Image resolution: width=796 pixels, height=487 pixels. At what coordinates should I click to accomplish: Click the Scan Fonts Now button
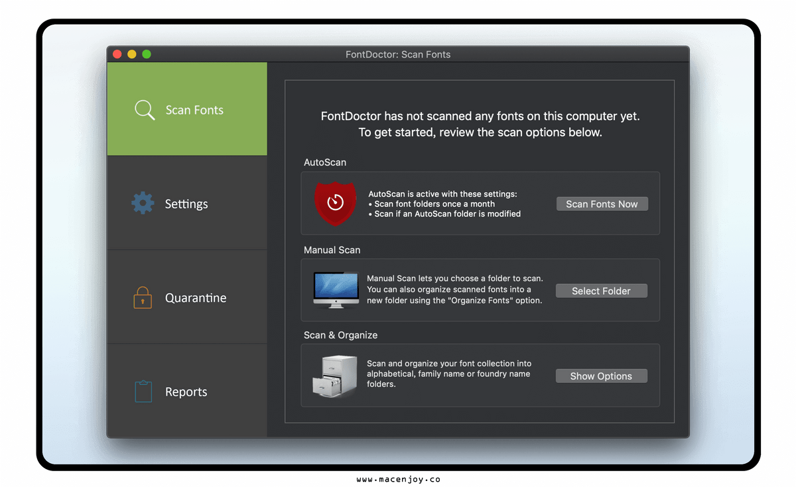(602, 204)
